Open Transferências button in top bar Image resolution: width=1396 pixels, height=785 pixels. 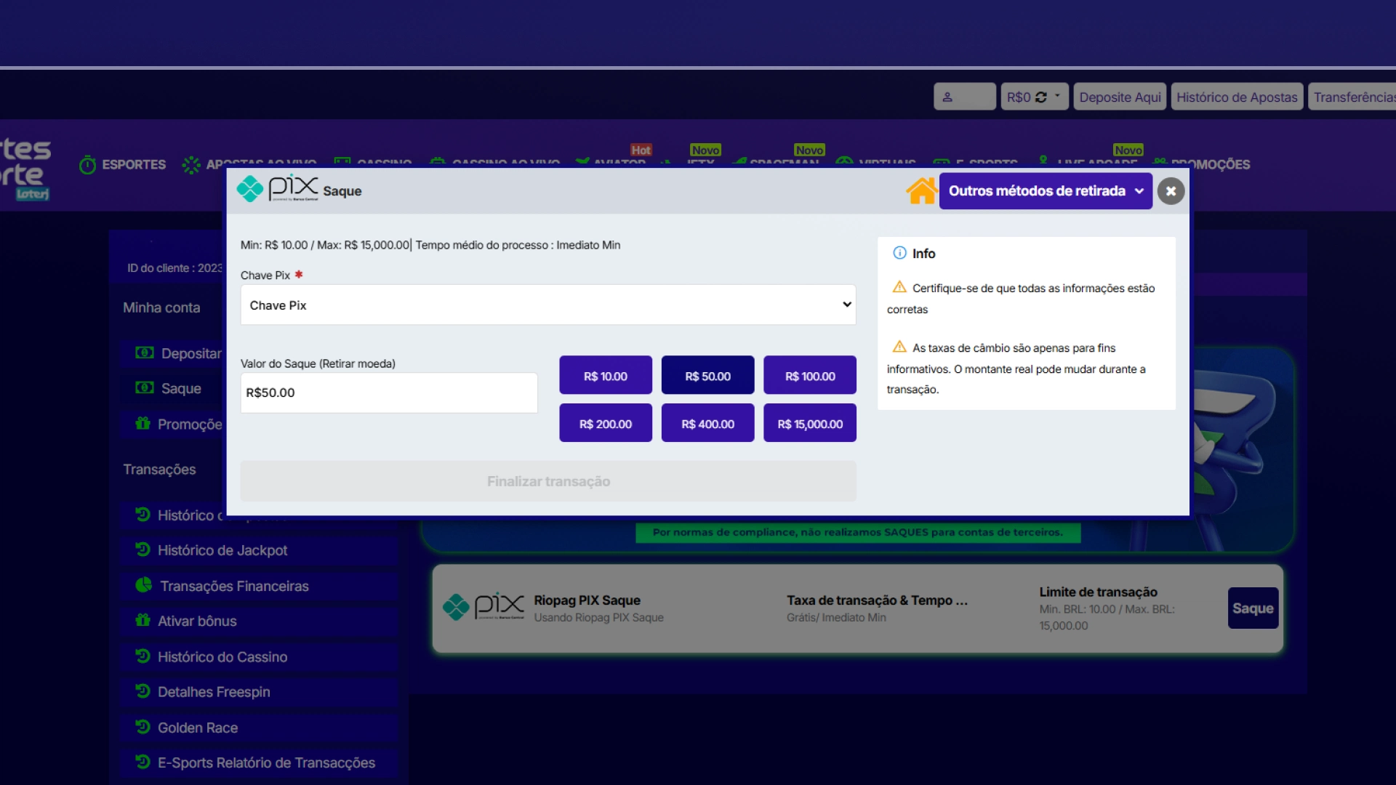coord(1353,97)
